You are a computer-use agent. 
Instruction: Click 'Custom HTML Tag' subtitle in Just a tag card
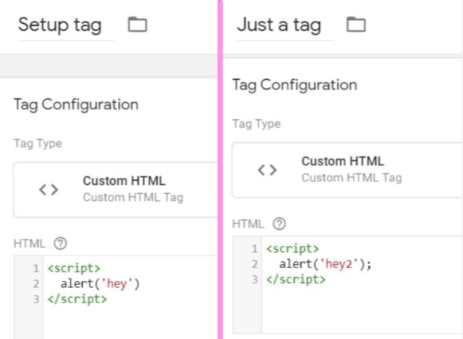[351, 178]
